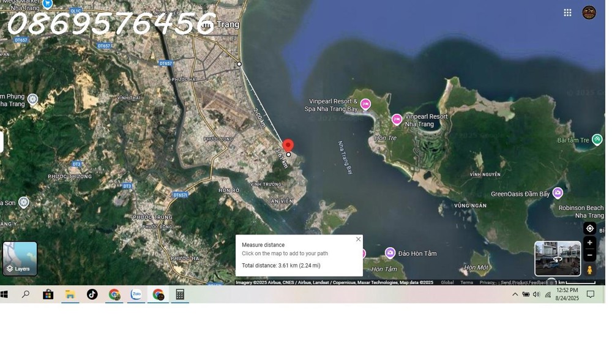Click the GreenOasis Đầm Bầy camera pin
The height and width of the screenshot is (344, 612).
(558, 193)
